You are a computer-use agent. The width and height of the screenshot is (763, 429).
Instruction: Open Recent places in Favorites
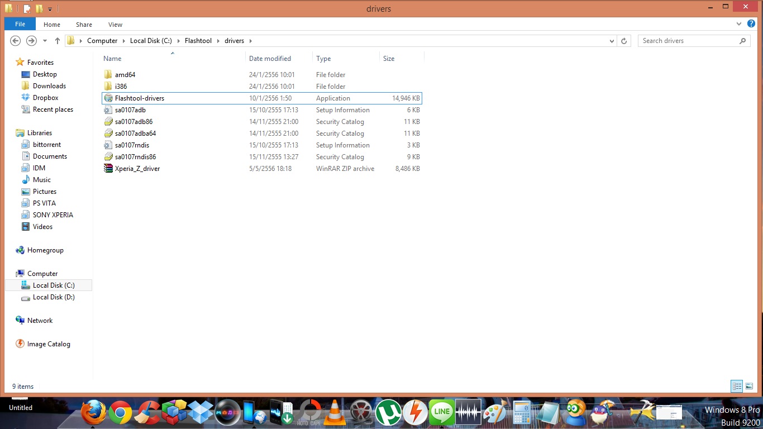pyautogui.click(x=53, y=109)
